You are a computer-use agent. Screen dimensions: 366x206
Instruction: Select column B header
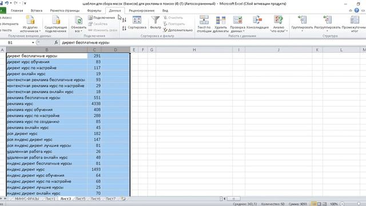(47, 50)
